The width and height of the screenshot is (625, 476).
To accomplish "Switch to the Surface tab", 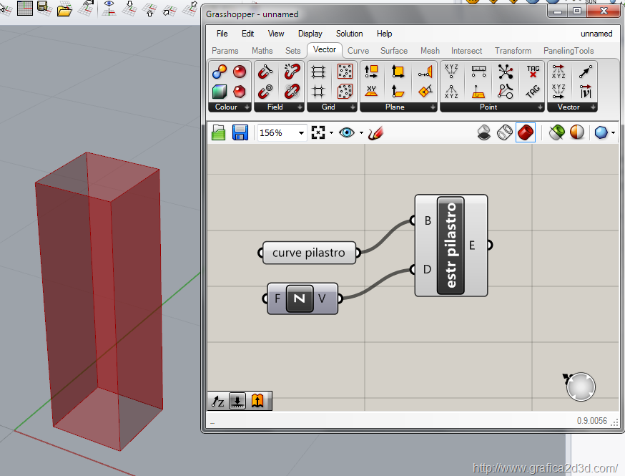I will pyautogui.click(x=393, y=51).
